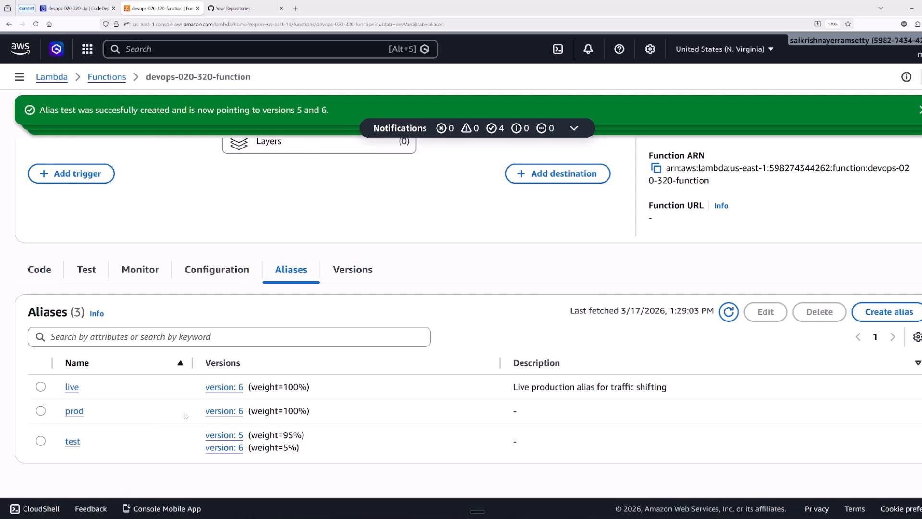Open the Amazon Q assistant icon

coord(57,49)
